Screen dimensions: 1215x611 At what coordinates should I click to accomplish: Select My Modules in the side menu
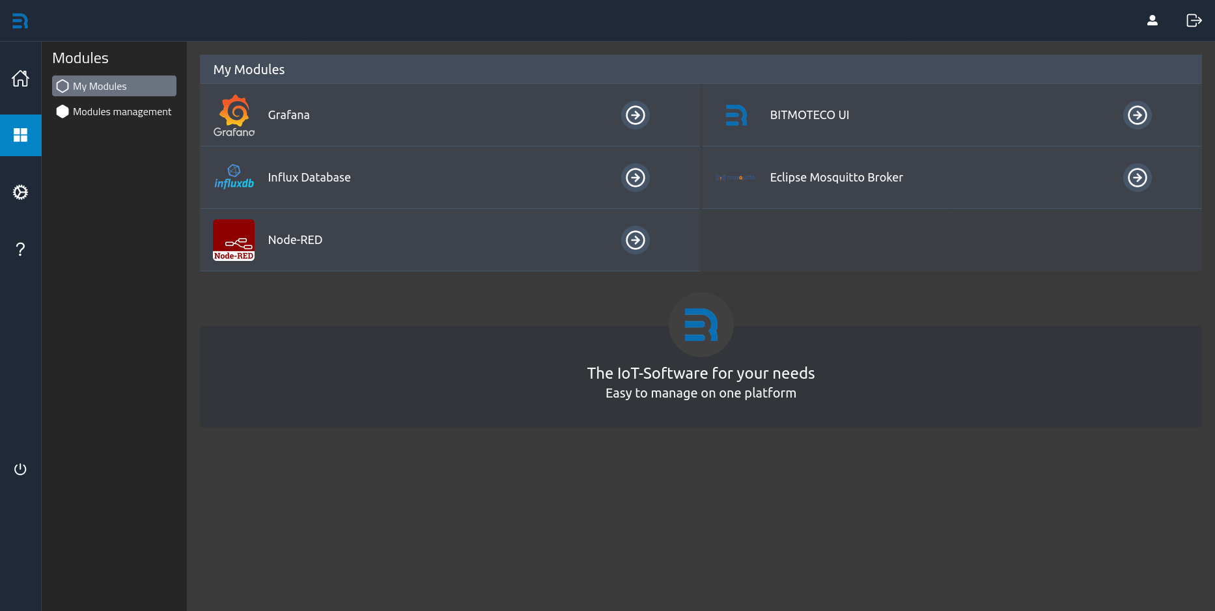114,86
